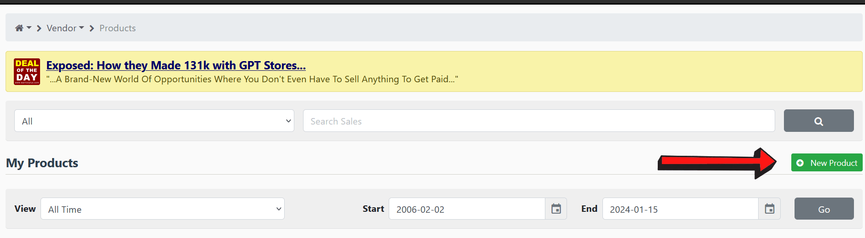This screenshot has width=865, height=238.
Task: Open the 'All' filter dropdown
Action: (x=154, y=121)
